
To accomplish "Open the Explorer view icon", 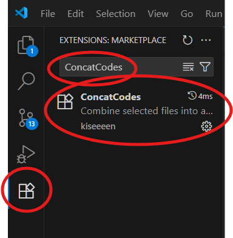I will pyautogui.click(x=26, y=46).
